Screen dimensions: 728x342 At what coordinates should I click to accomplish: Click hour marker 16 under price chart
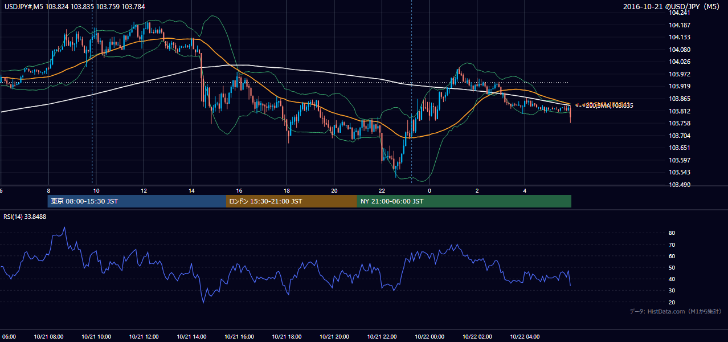(x=239, y=191)
